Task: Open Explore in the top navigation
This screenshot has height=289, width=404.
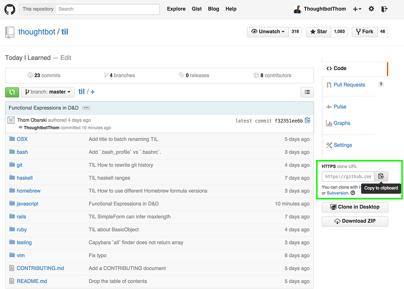Action: tap(176, 9)
